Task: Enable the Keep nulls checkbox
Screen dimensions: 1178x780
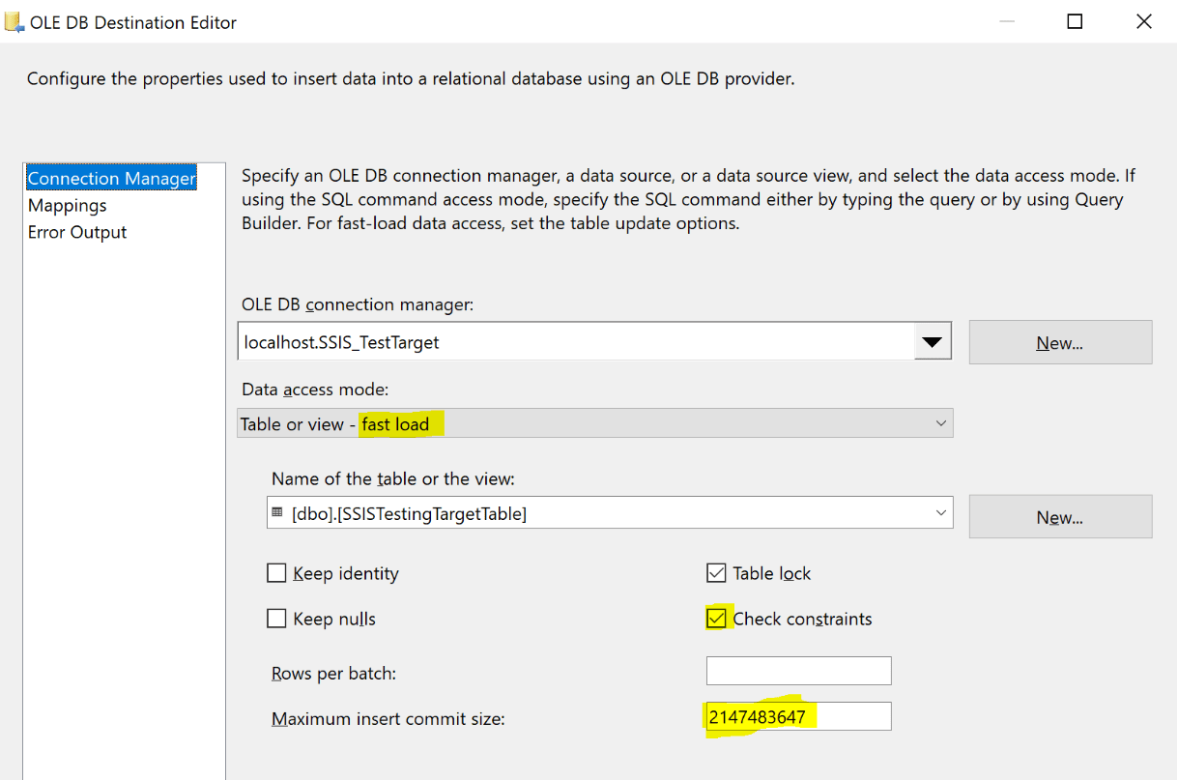Action: click(276, 619)
